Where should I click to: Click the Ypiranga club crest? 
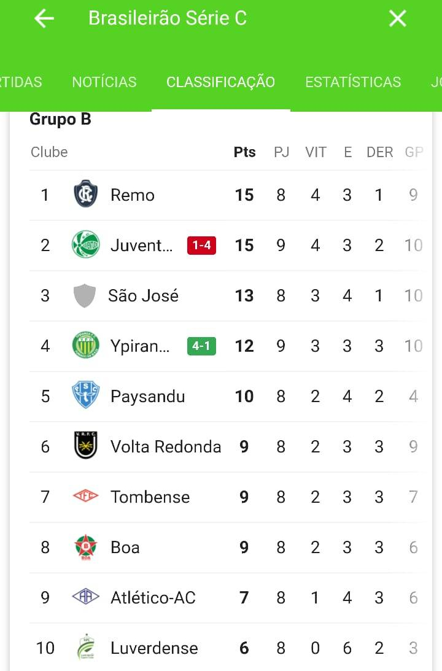(85, 346)
